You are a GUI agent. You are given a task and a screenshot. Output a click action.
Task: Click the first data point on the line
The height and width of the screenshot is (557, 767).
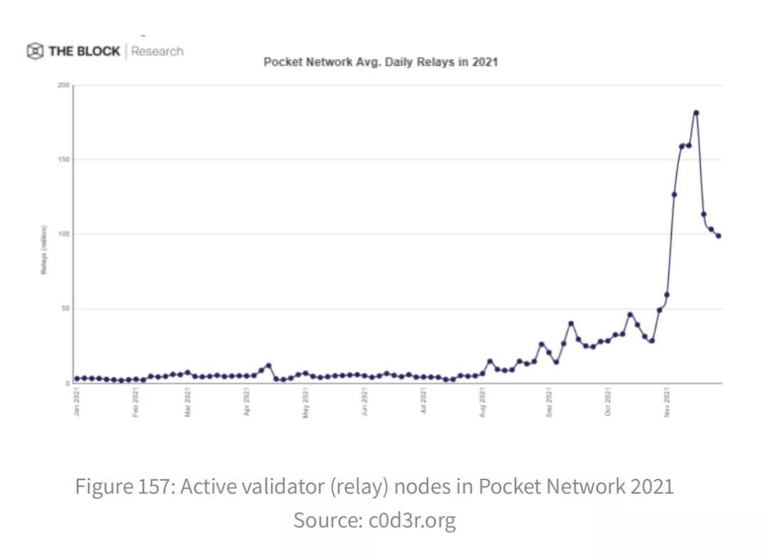point(77,379)
